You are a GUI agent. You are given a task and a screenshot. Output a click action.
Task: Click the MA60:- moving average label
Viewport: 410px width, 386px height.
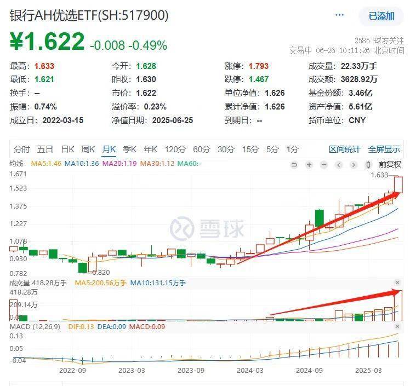coord(189,164)
